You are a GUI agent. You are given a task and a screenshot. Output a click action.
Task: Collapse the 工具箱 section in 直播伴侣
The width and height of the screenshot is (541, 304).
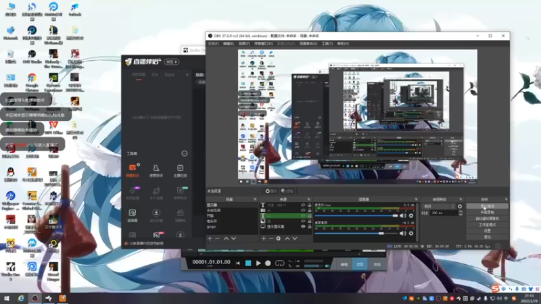pos(184,153)
